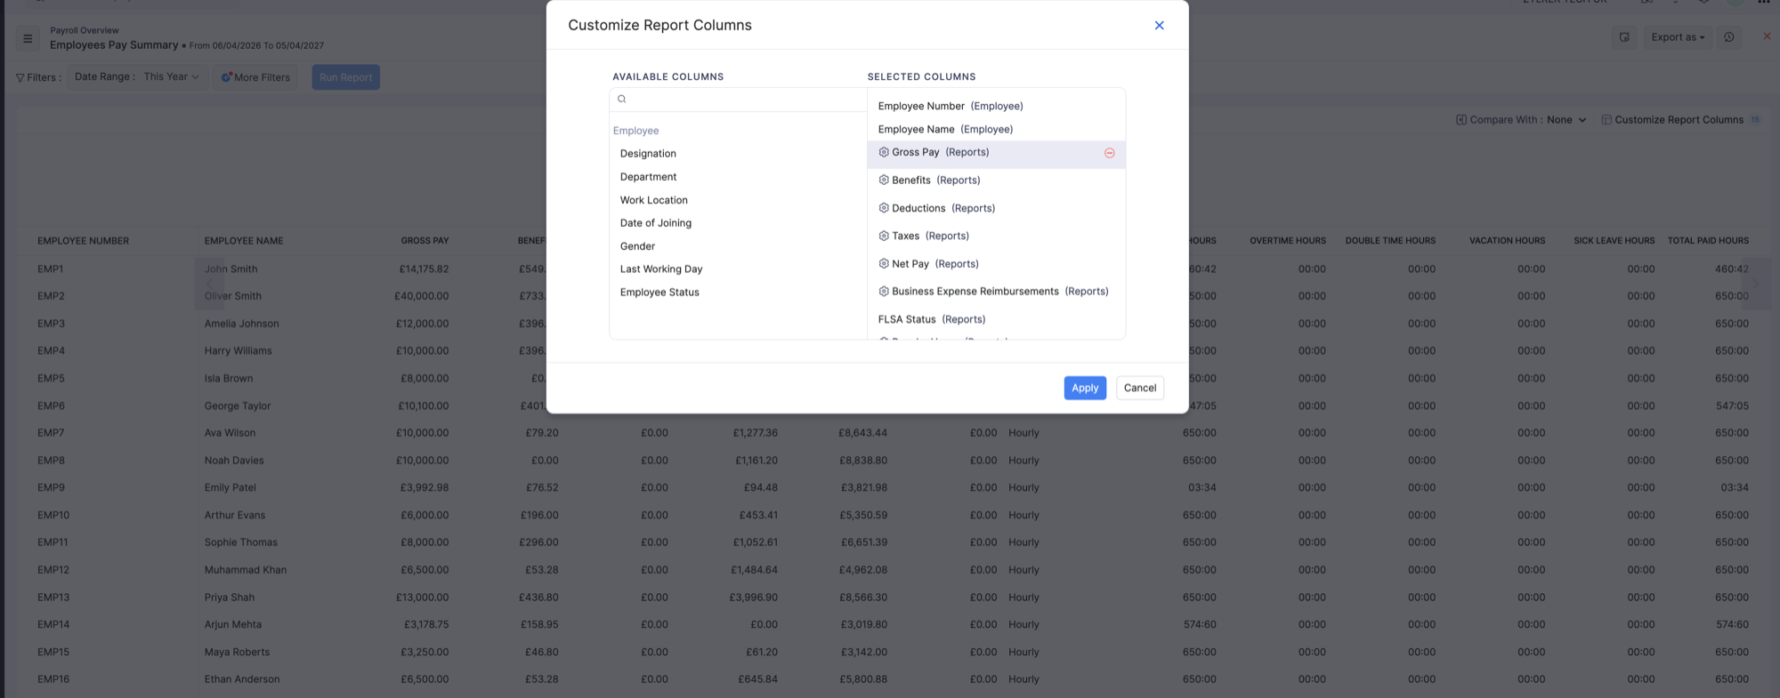Image resolution: width=1780 pixels, height=698 pixels.
Task: Close the Customize Report Columns dialog
Action: pyautogui.click(x=1159, y=25)
